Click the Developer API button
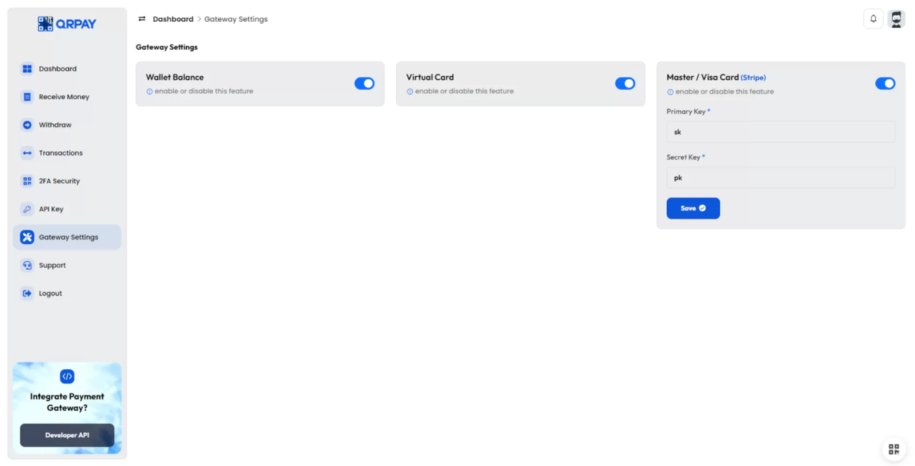 67,435
